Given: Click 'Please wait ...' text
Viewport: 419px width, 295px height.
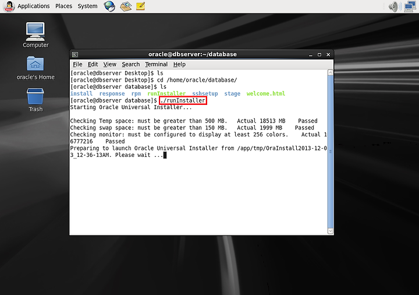Looking at the screenshot, I should (139, 155).
